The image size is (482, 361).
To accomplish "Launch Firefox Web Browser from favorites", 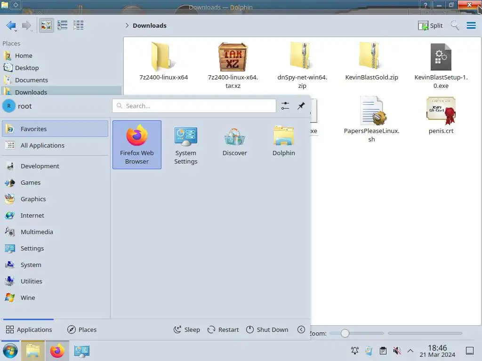I will (x=137, y=145).
